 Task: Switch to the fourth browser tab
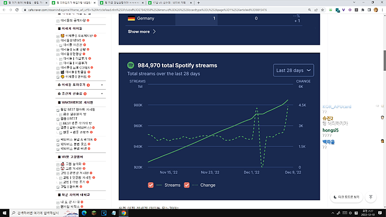coord(169,3)
